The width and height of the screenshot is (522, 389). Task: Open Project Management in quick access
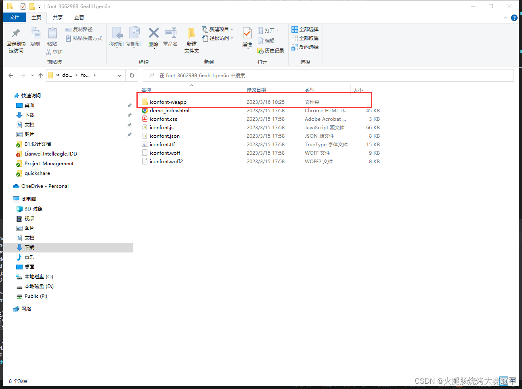tap(49, 164)
